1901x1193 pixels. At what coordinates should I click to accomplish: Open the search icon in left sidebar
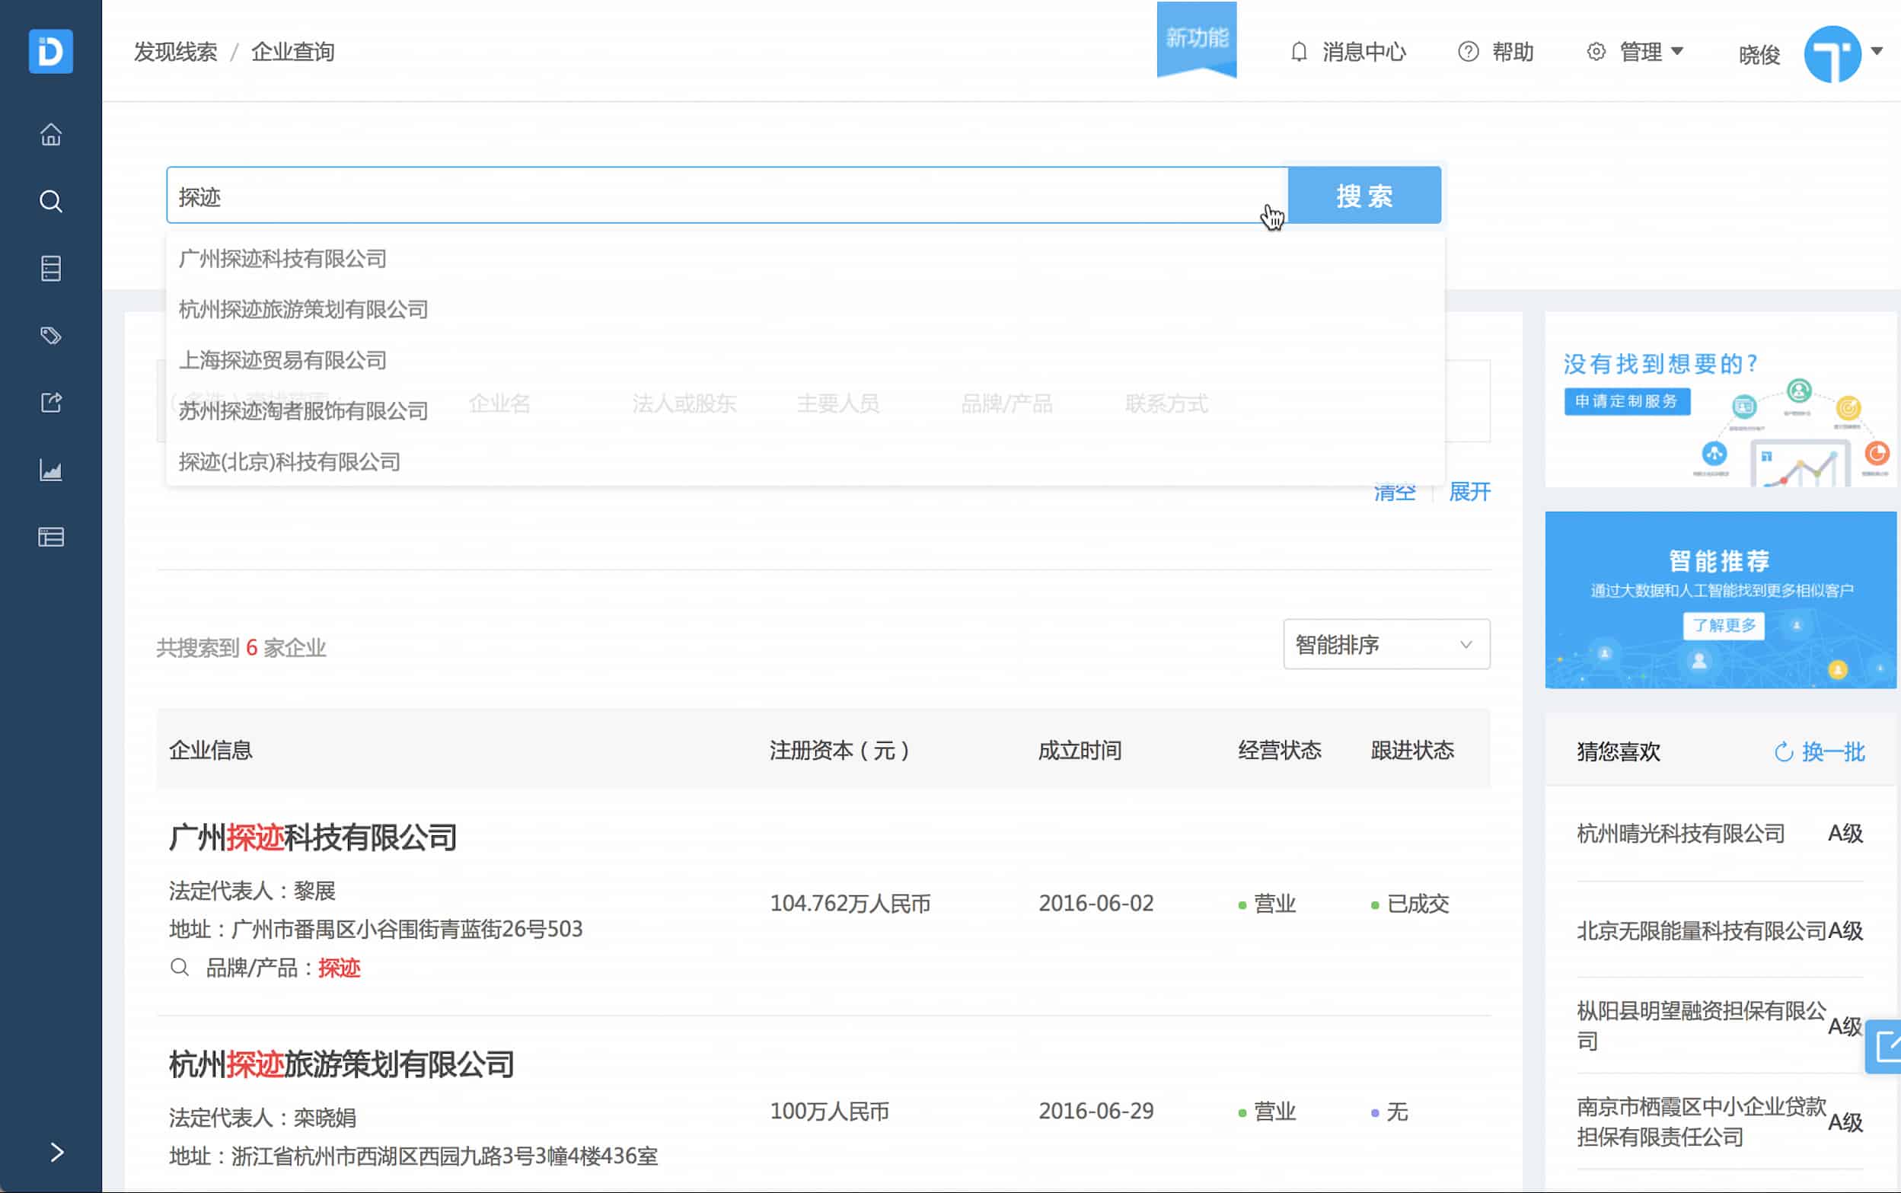point(50,201)
